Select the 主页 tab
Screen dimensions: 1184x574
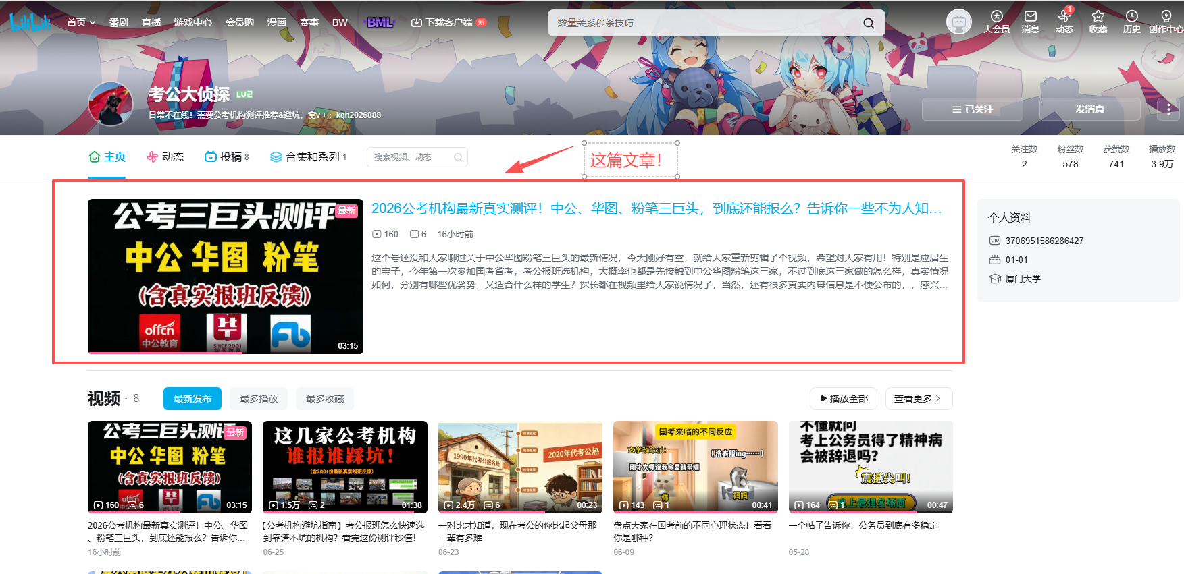(107, 156)
